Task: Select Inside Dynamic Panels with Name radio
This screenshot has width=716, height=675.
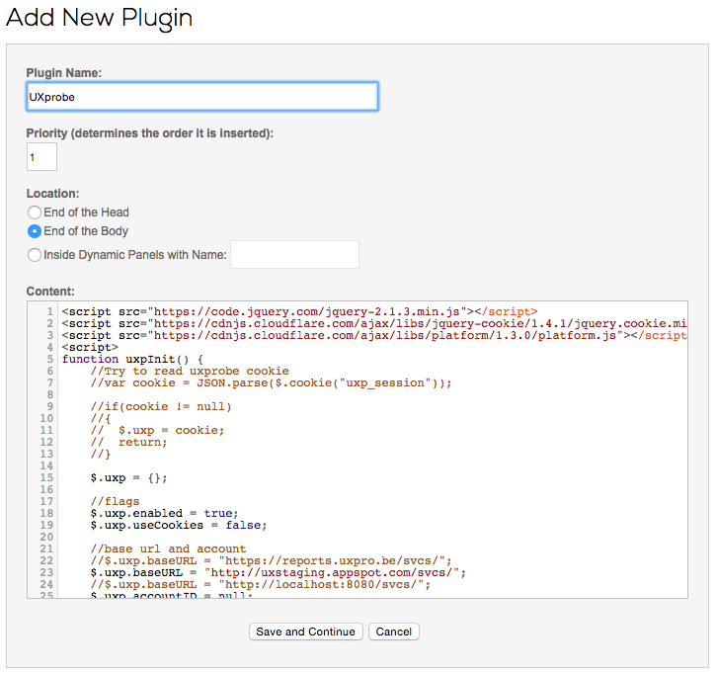Action: pyautogui.click(x=35, y=255)
